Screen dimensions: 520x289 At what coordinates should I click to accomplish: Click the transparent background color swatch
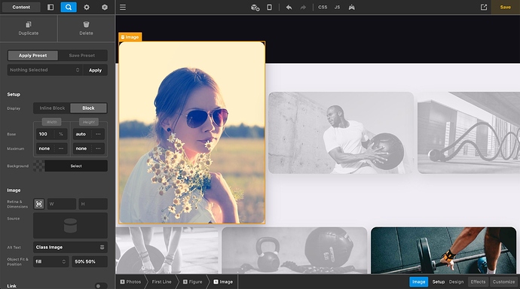click(38, 166)
